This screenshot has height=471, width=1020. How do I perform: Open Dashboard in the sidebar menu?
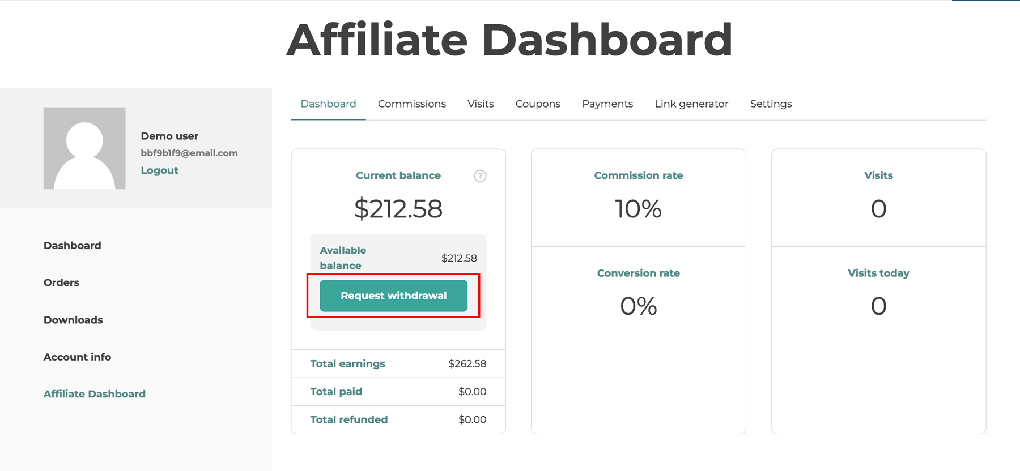click(x=73, y=246)
